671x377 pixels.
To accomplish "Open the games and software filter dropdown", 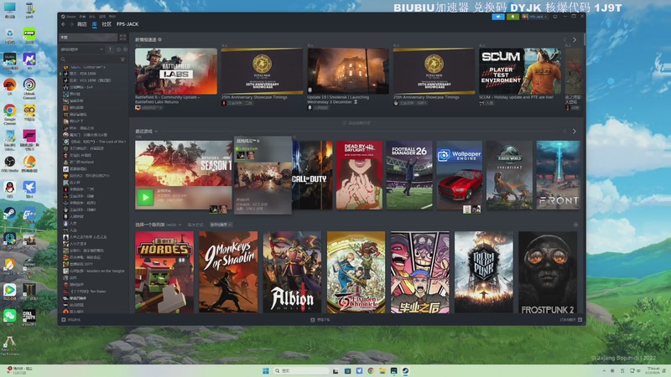I will pyautogui.click(x=81, y=49).
